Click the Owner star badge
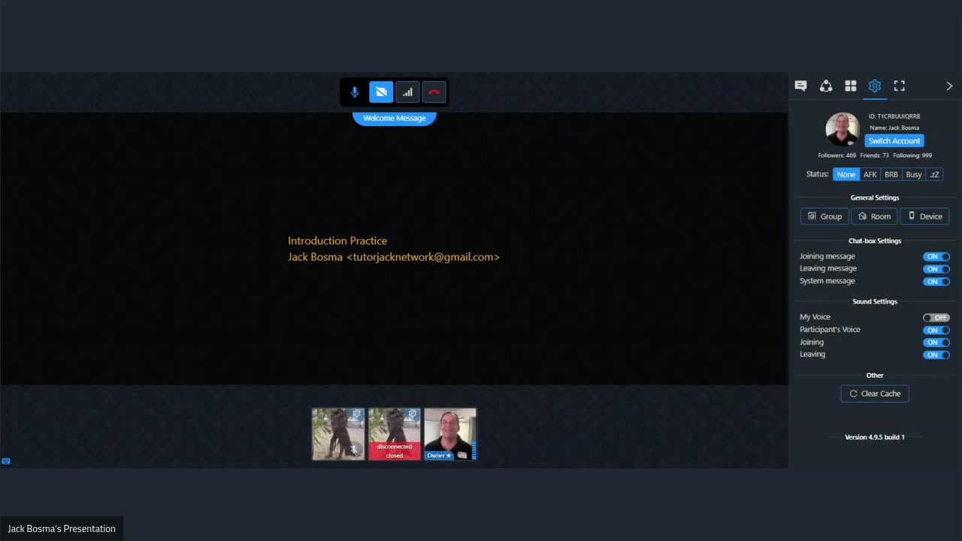Viewport: 962px width, 541px height. (x=440, y=455)
